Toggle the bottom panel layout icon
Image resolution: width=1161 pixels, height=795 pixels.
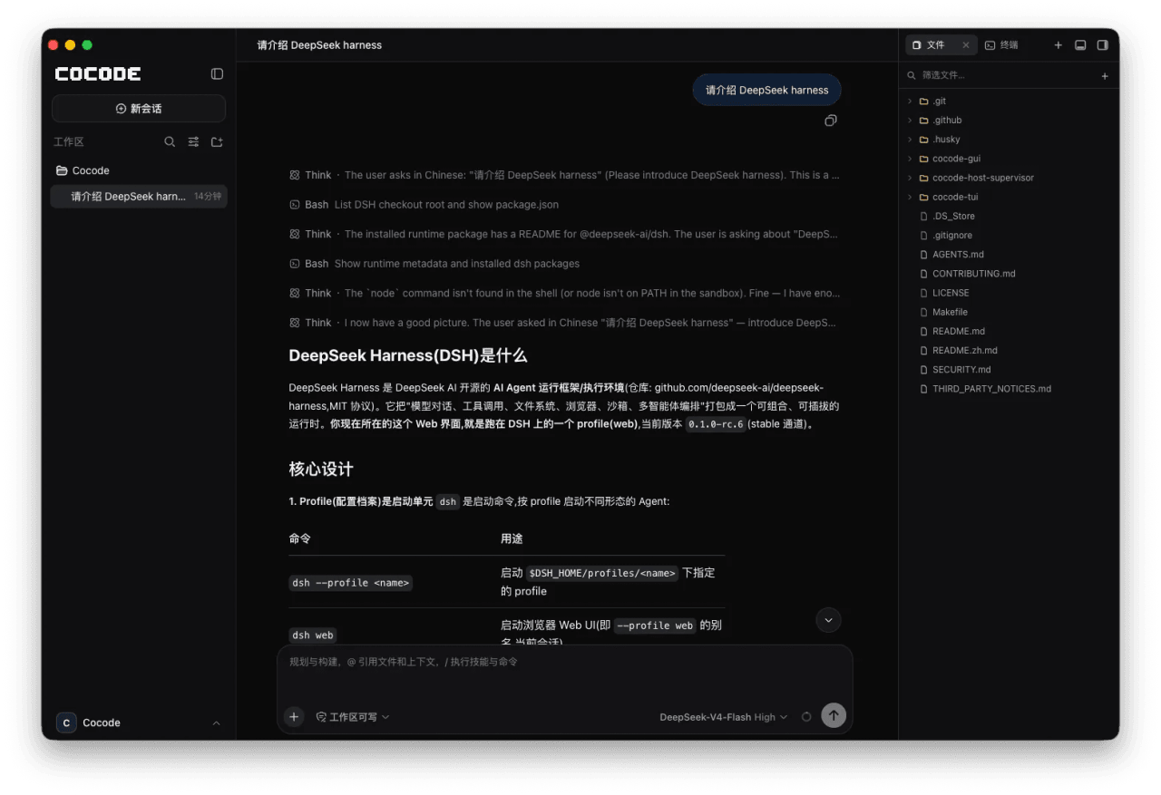1080,44
